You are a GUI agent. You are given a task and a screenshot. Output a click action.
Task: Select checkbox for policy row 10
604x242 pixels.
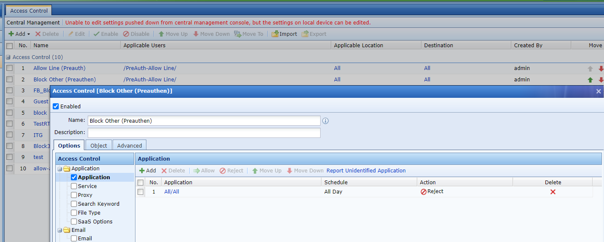click(x=9, y=169)
